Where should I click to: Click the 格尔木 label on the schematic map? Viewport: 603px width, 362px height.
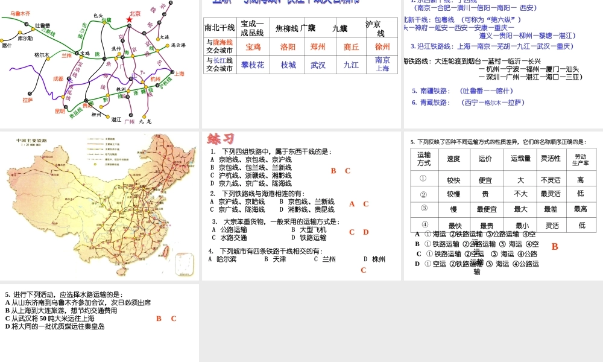tap(42, 55)
